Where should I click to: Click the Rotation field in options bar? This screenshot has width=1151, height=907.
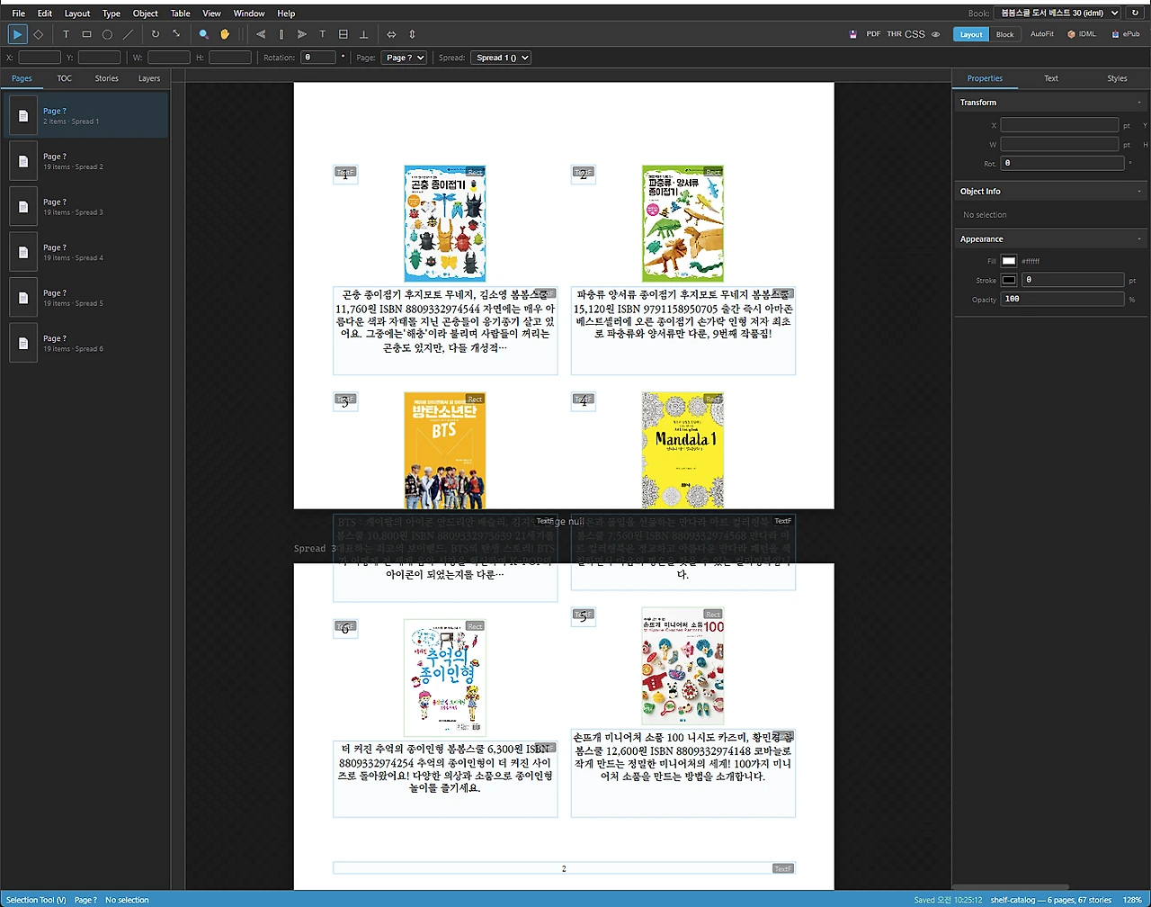click(x=318, y=58)
